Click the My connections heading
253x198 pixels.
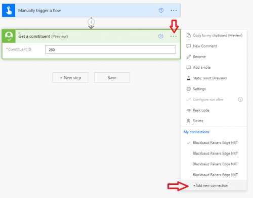[196, 132]
